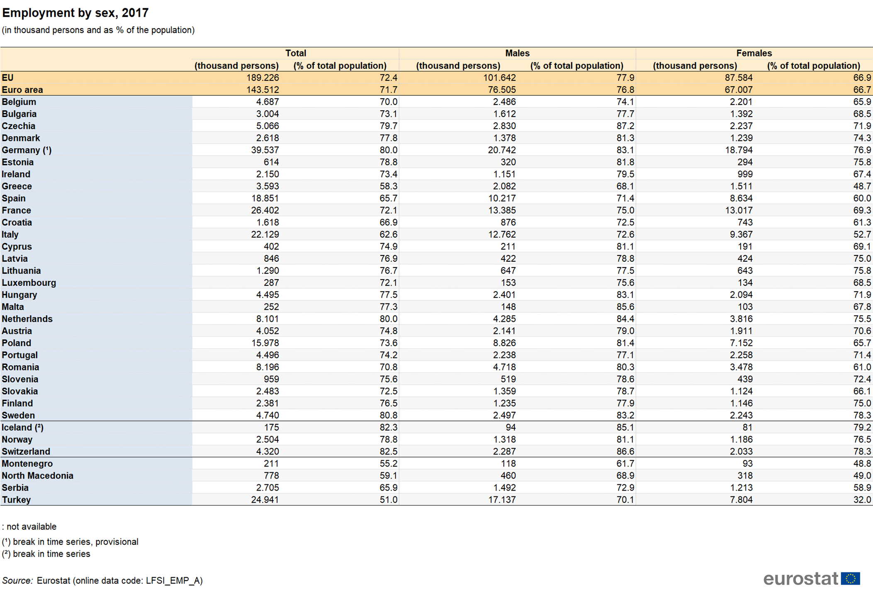
Task: Click Germany total value 39.537
Action: tap(265, 150)
